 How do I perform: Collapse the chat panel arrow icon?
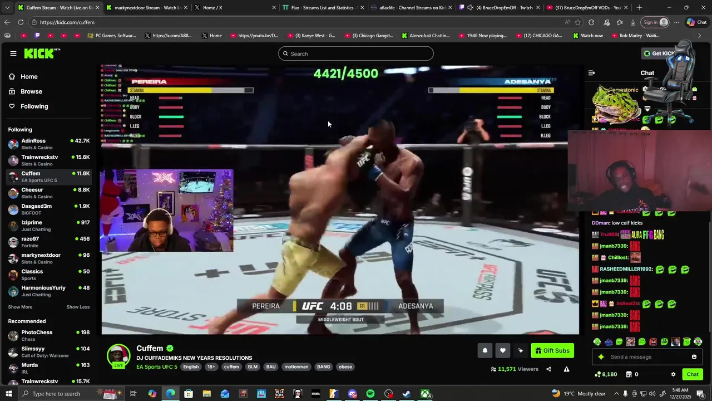point(592,73)
